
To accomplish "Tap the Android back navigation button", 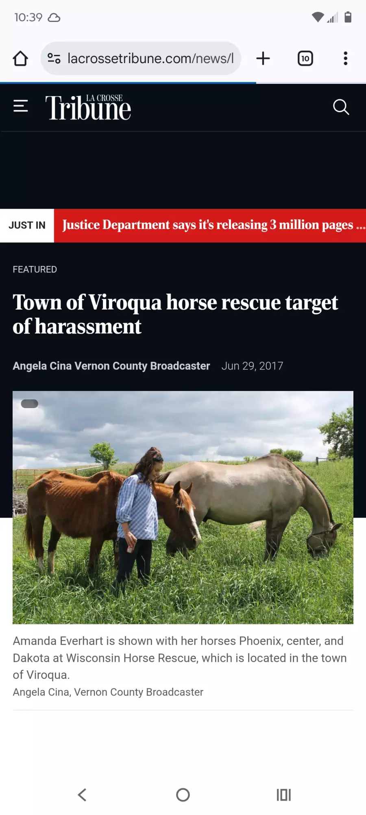I will [x=82, y=795].
